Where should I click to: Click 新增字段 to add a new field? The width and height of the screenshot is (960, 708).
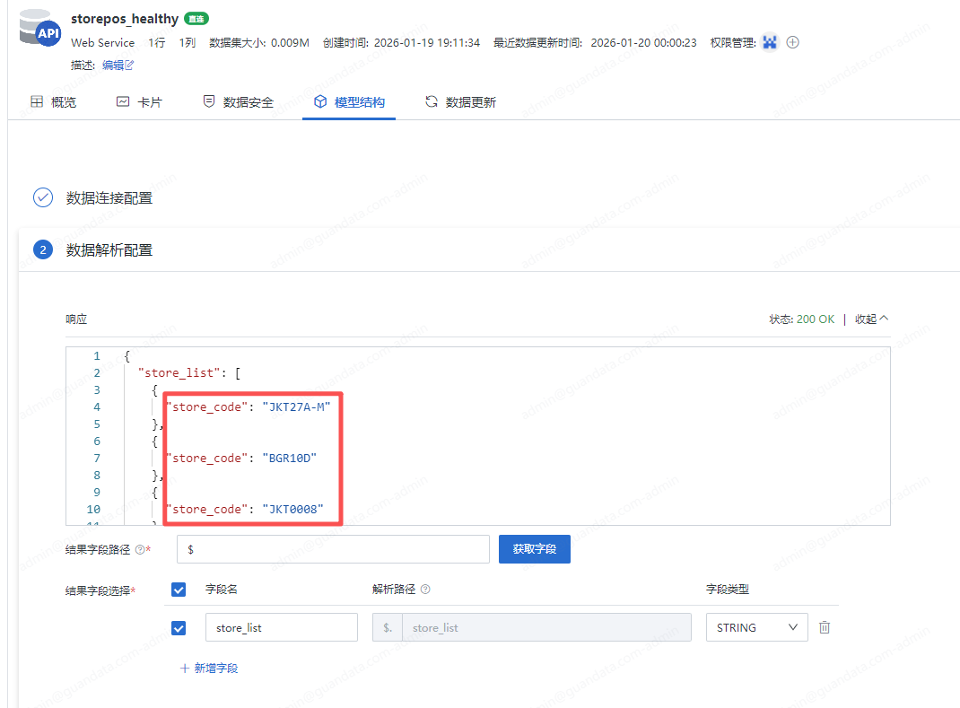tap(215, 669)
